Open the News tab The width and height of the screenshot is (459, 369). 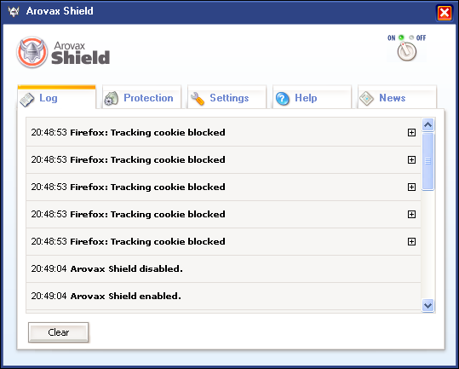pos(397,97)
